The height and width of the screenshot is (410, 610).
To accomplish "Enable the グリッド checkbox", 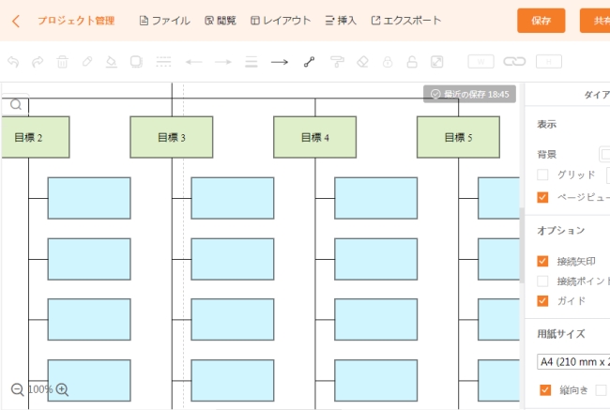I will click(x=542, y=175).
